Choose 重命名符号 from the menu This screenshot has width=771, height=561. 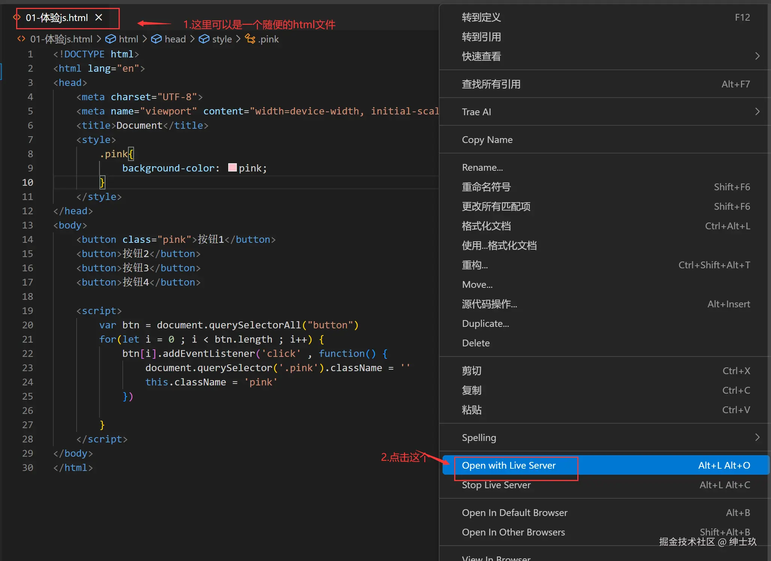click(x=605, y=187)
